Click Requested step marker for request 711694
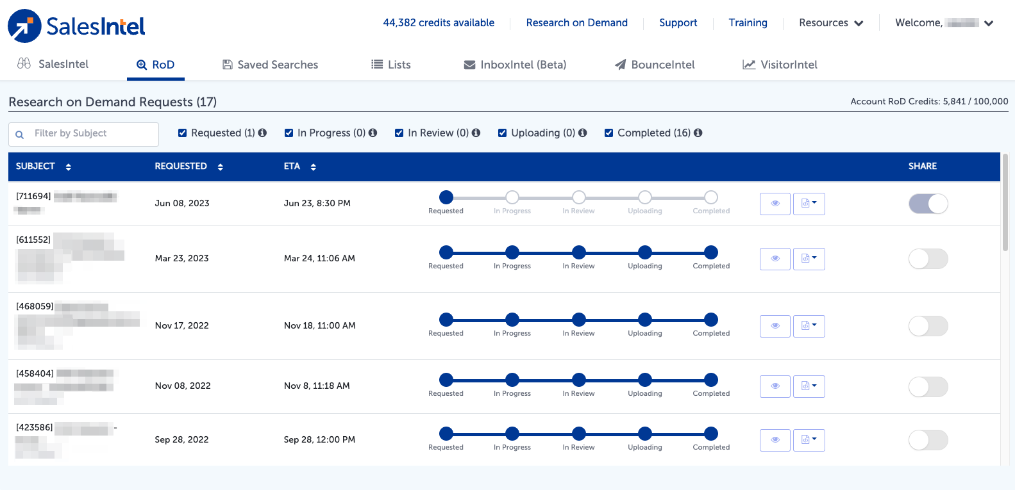The image size is (1015, 490). click(x=446, y=197)
